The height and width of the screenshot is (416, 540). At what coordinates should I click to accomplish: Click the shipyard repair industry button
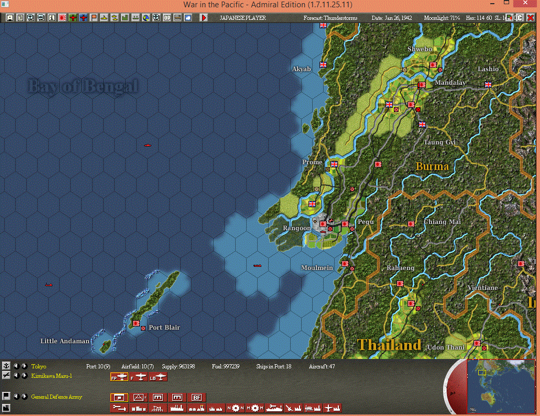point(274,408)
